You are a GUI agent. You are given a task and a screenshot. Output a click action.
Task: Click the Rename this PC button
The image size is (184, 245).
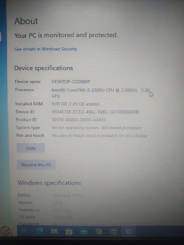coord(36,165)
